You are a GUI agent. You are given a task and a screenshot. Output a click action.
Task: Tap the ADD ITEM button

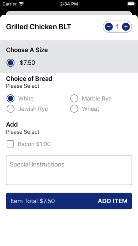click(113, 201)
